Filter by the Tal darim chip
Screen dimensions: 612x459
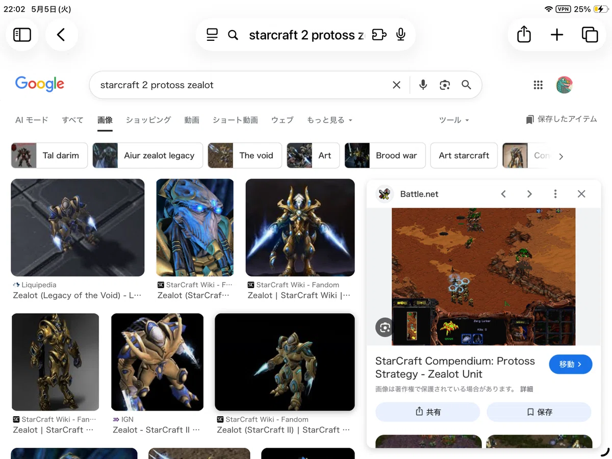pyautogui.click(x=49, y=156)
